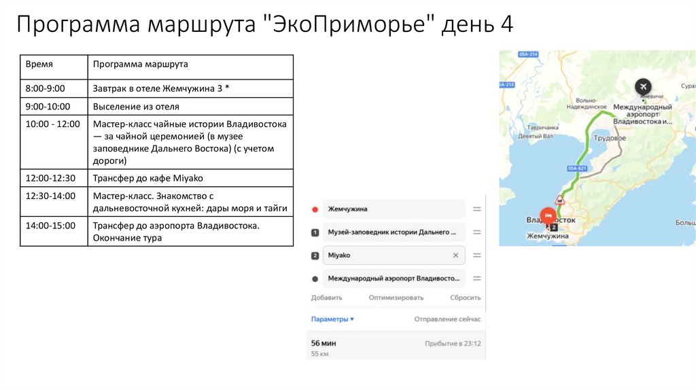Click the 10:00 - 12:00 time cell
The height and width of the screenshot is (390, 696).
[54, 142]
